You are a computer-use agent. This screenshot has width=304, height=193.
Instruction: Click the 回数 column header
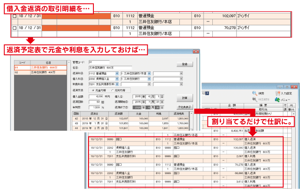coord(76,114)
